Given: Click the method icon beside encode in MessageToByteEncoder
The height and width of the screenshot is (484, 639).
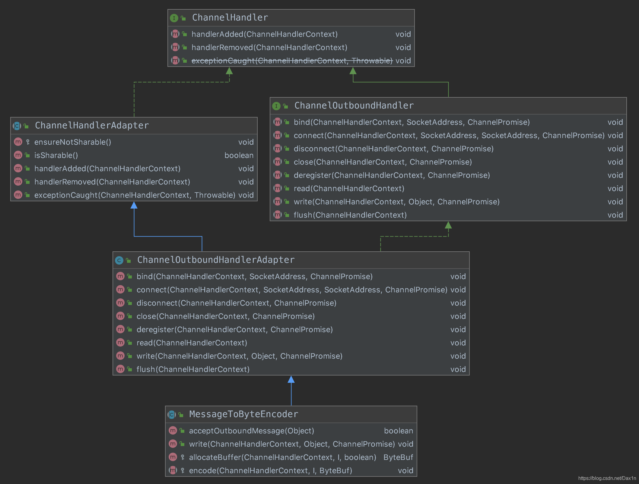Looking at the screenshot, I should (173, 470).
